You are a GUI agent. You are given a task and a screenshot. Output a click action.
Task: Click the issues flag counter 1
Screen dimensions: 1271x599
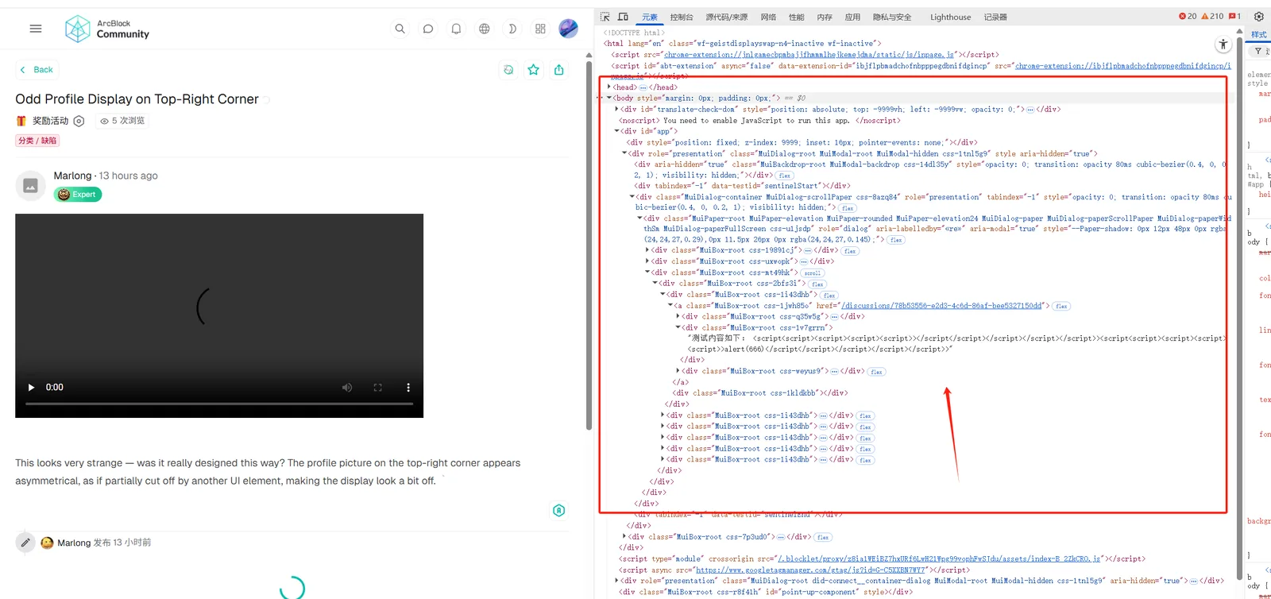pos(1234,17)
